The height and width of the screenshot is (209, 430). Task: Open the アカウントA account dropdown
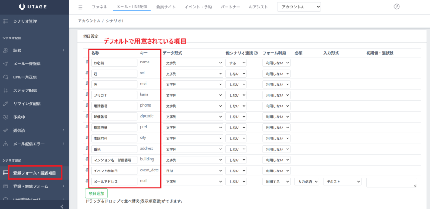click(299, 7)
